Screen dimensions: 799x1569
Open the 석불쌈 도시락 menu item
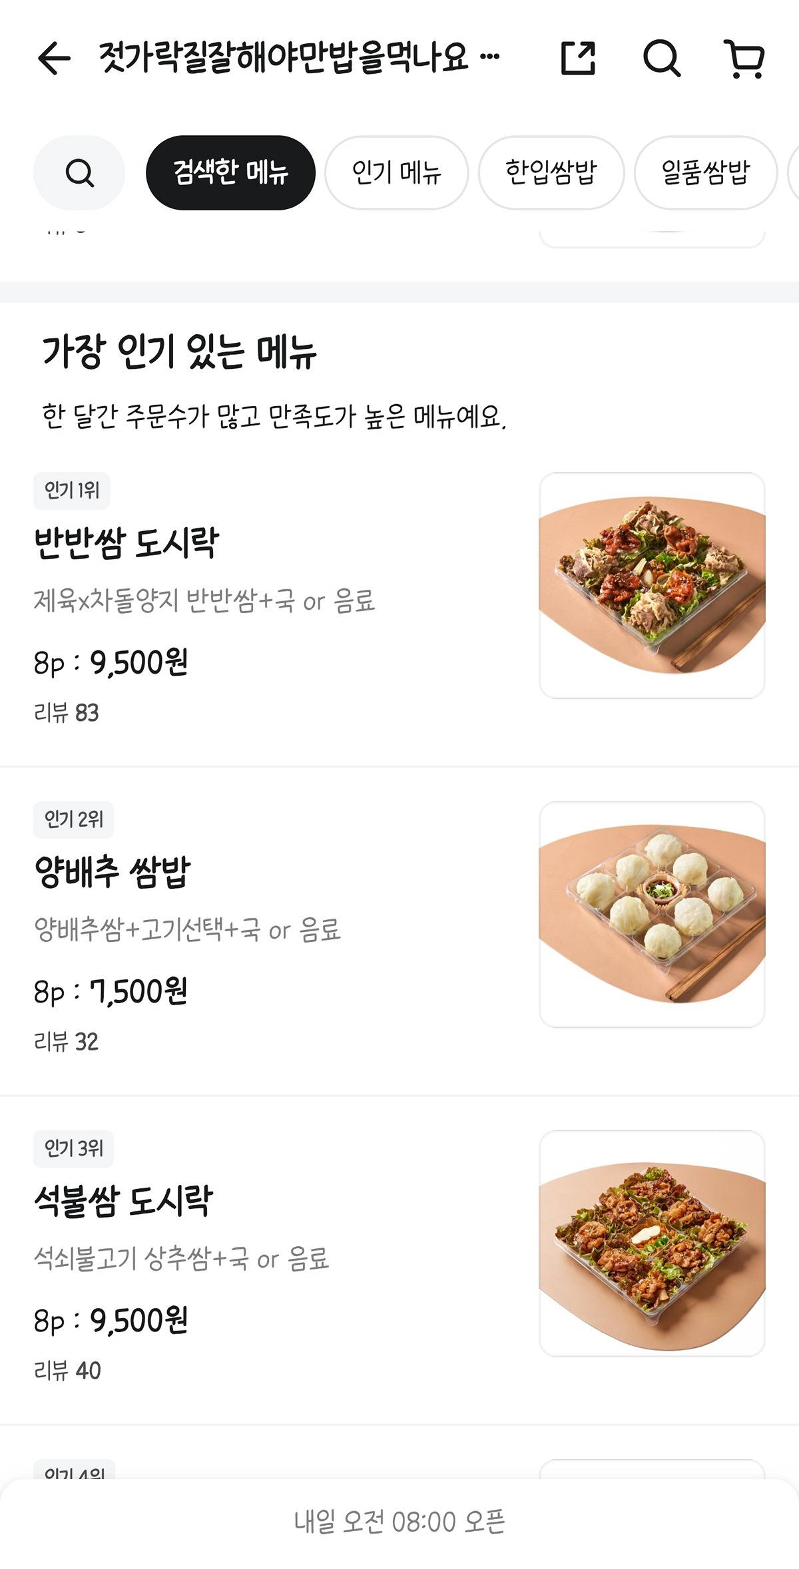[124, 1201]
